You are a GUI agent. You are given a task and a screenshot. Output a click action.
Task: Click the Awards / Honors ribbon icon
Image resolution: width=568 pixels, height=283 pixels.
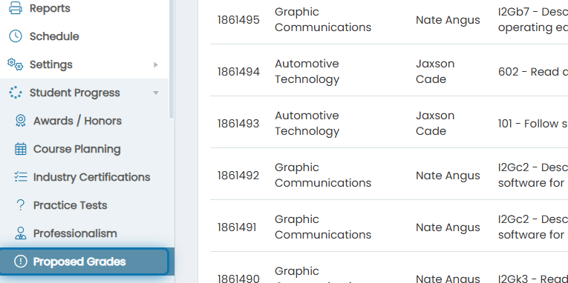click(x=21, y=121)
